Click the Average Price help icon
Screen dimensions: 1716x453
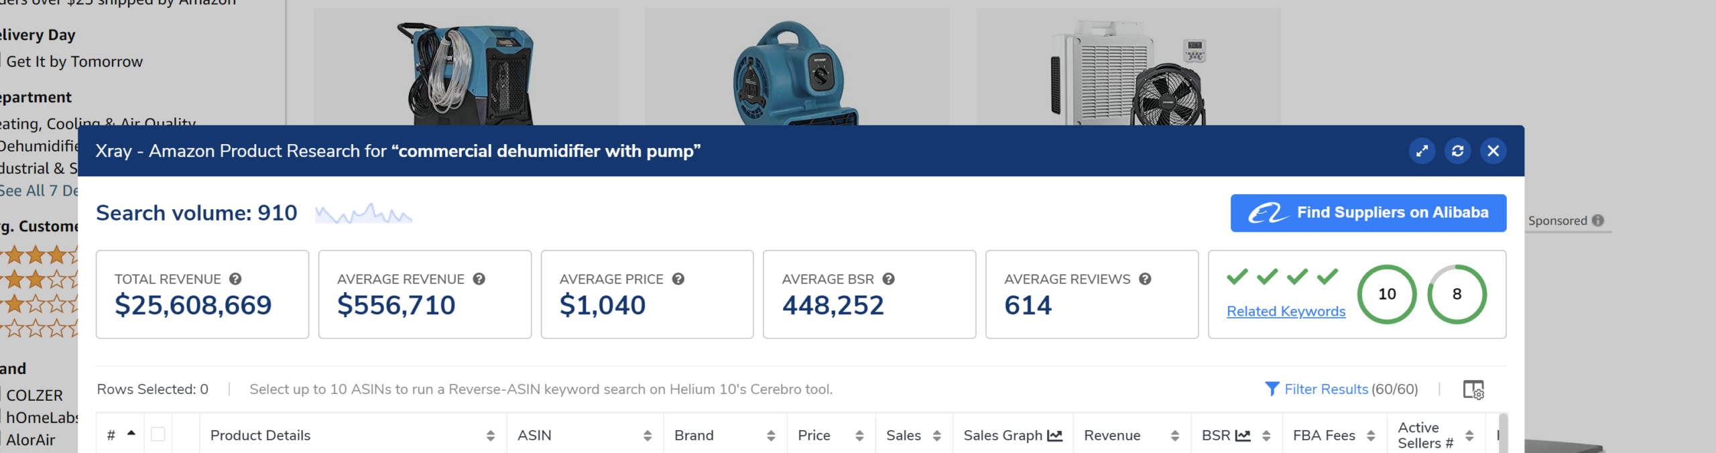click(x=678, y=279)
